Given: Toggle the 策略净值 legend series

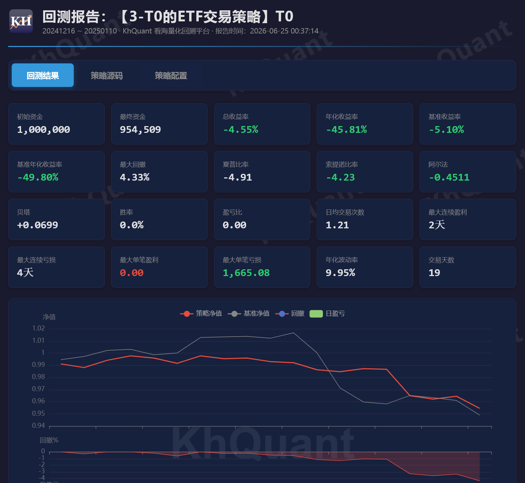Looking at the screenshot, I should [201, 313].
